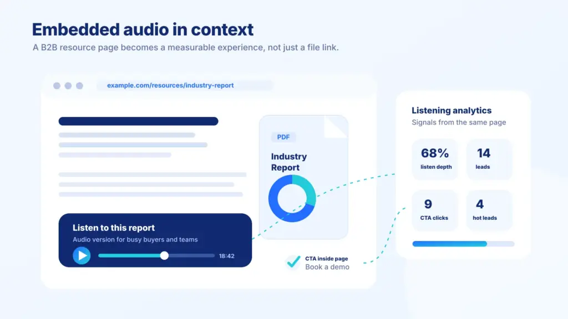Select the 14 leads card

pyautogui.click(x=489, y=159)
